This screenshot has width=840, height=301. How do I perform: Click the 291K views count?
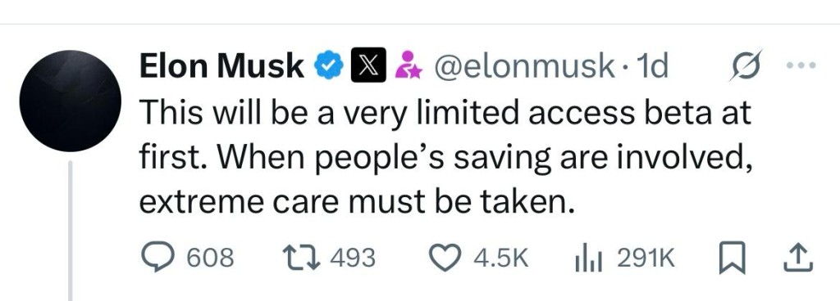coord(646,258)
